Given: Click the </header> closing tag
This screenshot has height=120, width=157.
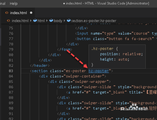Looking at the screenshot, I should [x=40, y=66].
